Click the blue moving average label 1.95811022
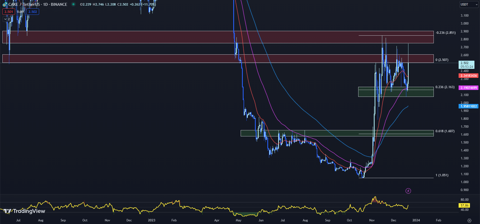The image size is (480, 224). coord(469,106)
